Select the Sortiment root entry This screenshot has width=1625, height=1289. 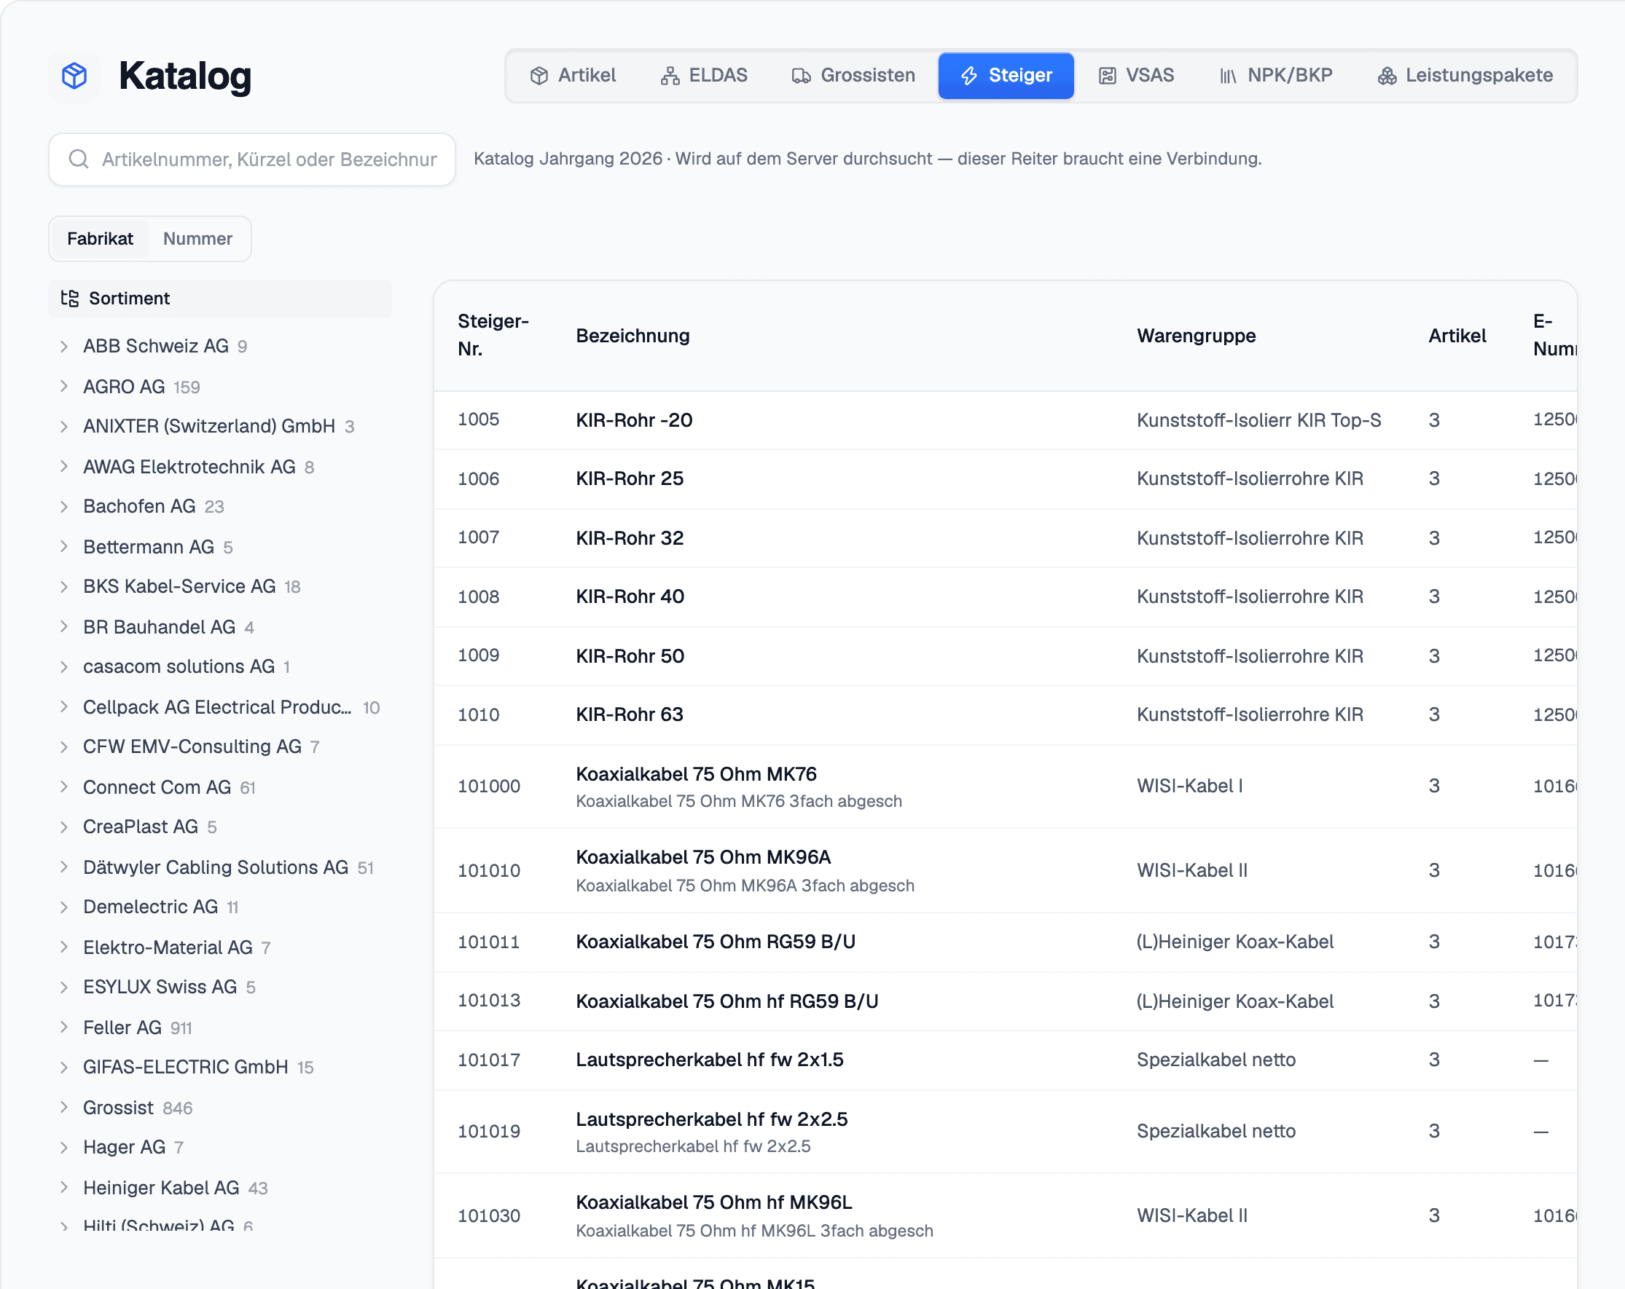pyautogui.click(x=220, y=299)
